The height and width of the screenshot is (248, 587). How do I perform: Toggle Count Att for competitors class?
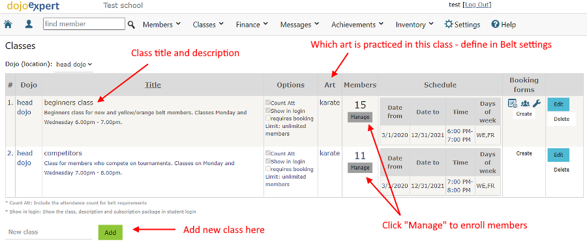pyautogui.click(x=267, y=153)
